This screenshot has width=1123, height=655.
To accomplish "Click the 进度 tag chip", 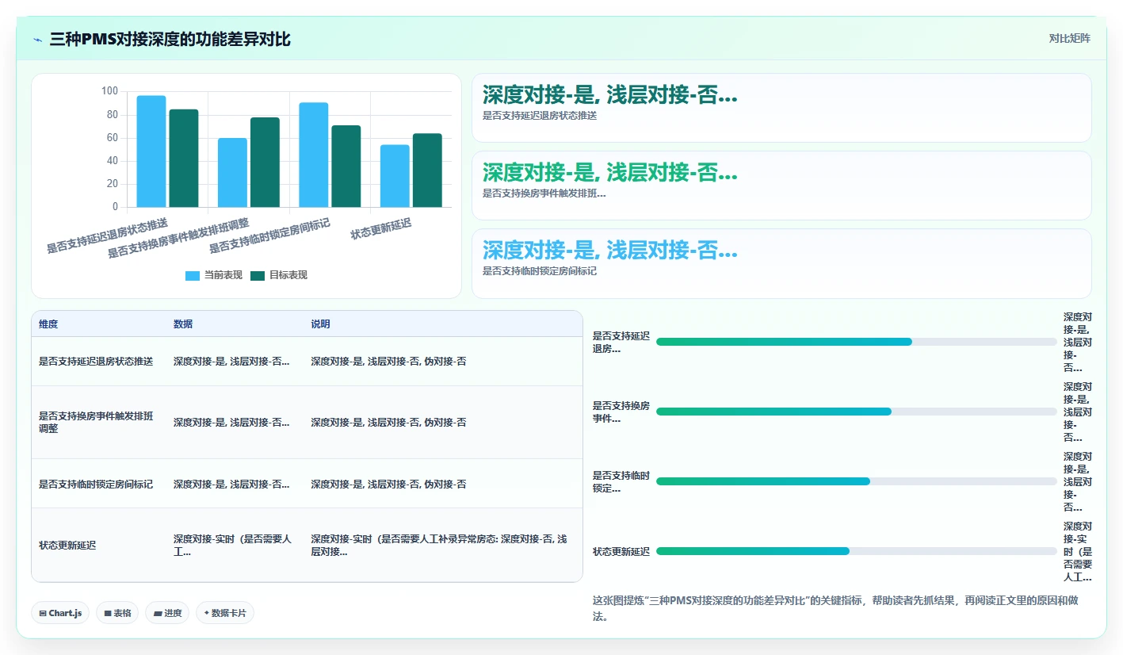I will click(x=167, y=613).
